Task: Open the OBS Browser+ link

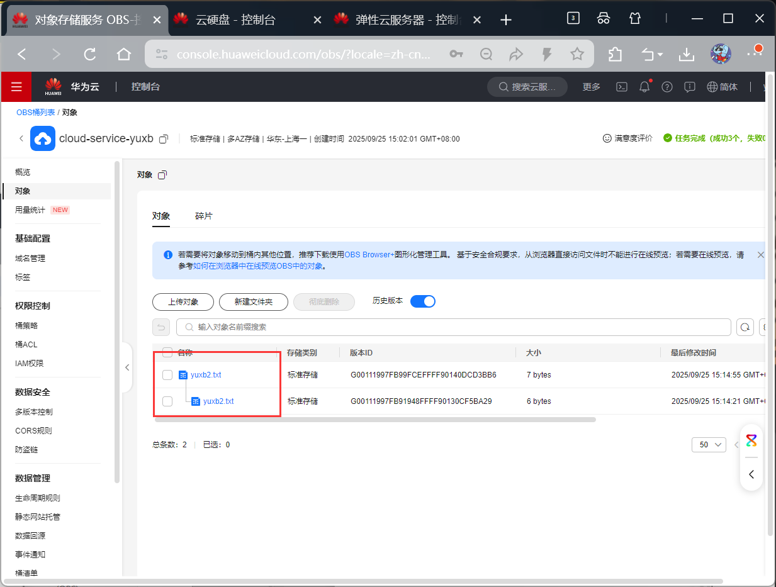Action: coord(369,255)
